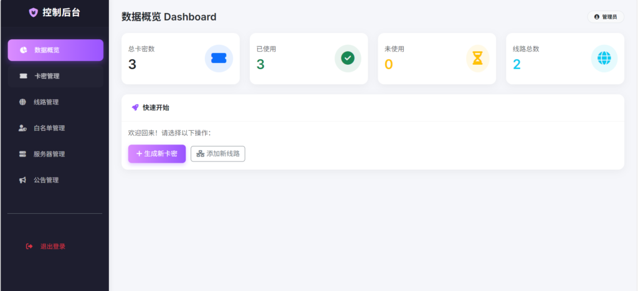This screenshot has width=638, height=291.
Task: Click the rocket icon beside 快速开始
Action: (135, 107)
